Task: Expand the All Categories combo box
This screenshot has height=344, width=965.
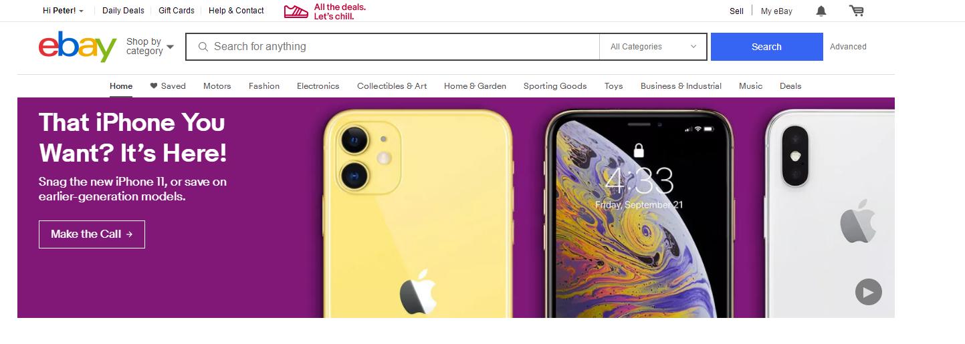Action: click(x=653, y=47)
